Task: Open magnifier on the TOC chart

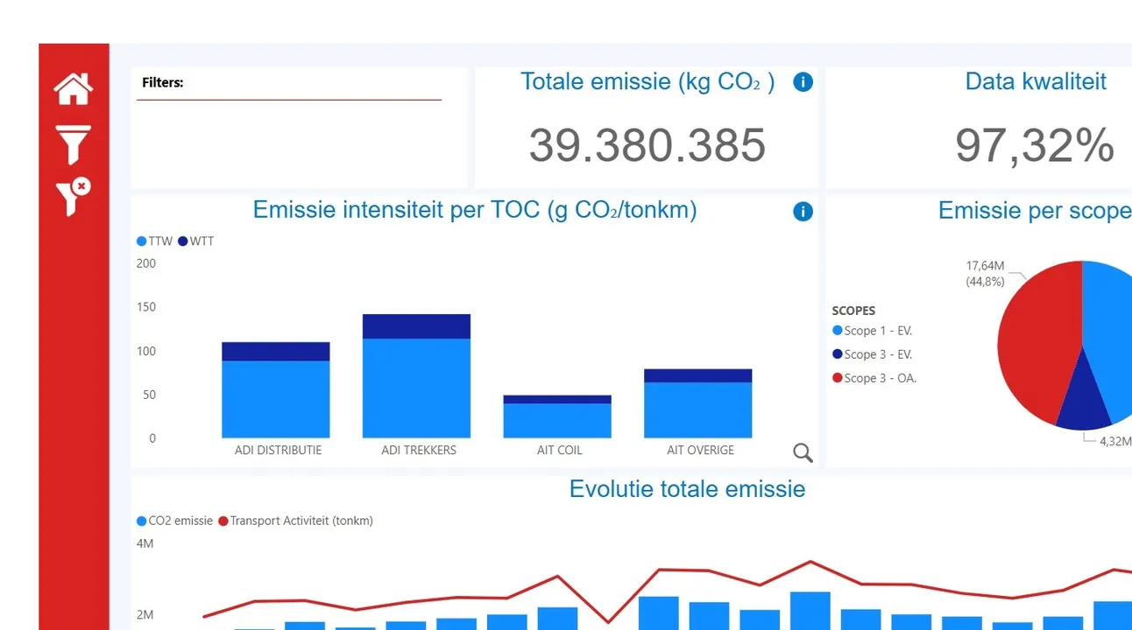Action: click(x=803, y=452)
